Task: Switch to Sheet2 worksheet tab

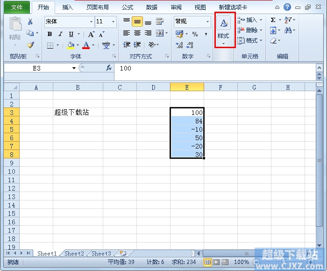Action: pyautogui.click(x=74, y=253)
